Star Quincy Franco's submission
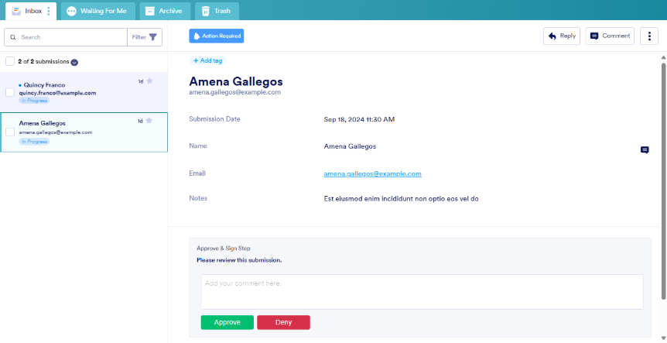Image resolution: width=667 pixels, height=343 pixels. 149,81
